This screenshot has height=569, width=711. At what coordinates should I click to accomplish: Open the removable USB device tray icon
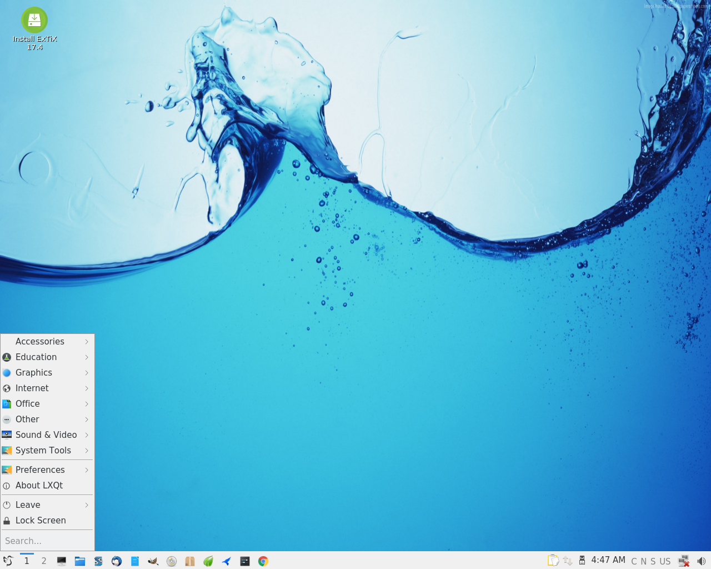[582, 561]
